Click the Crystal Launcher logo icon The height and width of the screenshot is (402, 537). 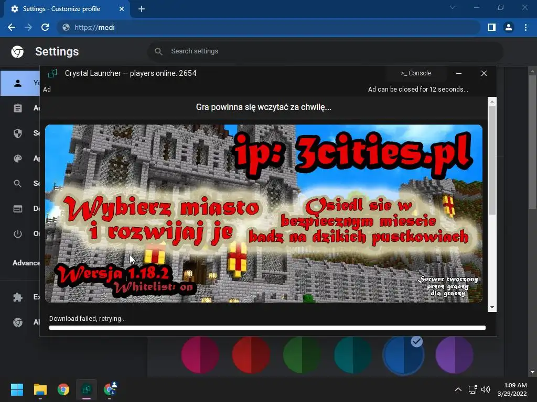[52, 73]
